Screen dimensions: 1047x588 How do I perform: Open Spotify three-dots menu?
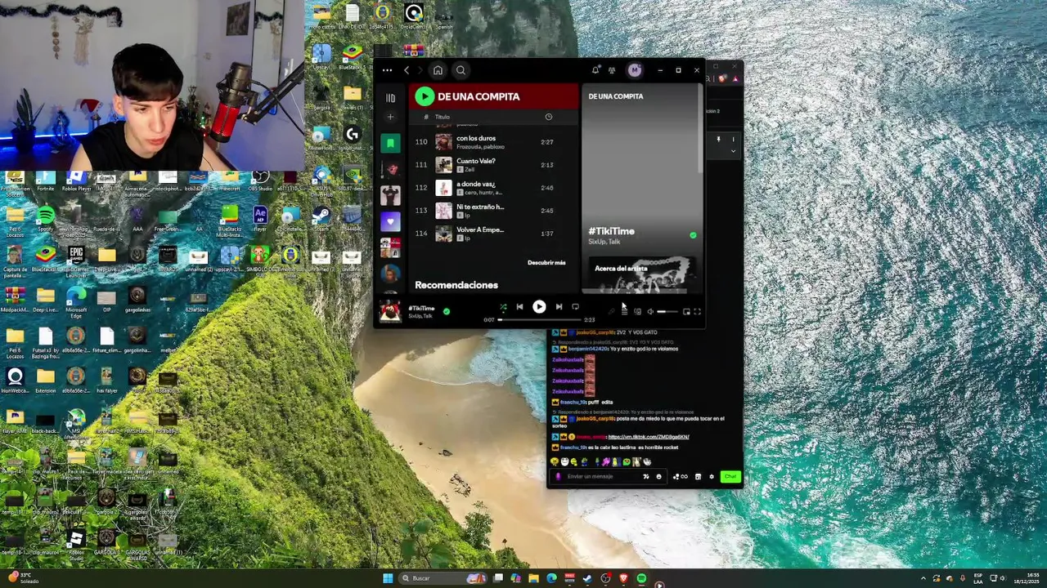387,70
